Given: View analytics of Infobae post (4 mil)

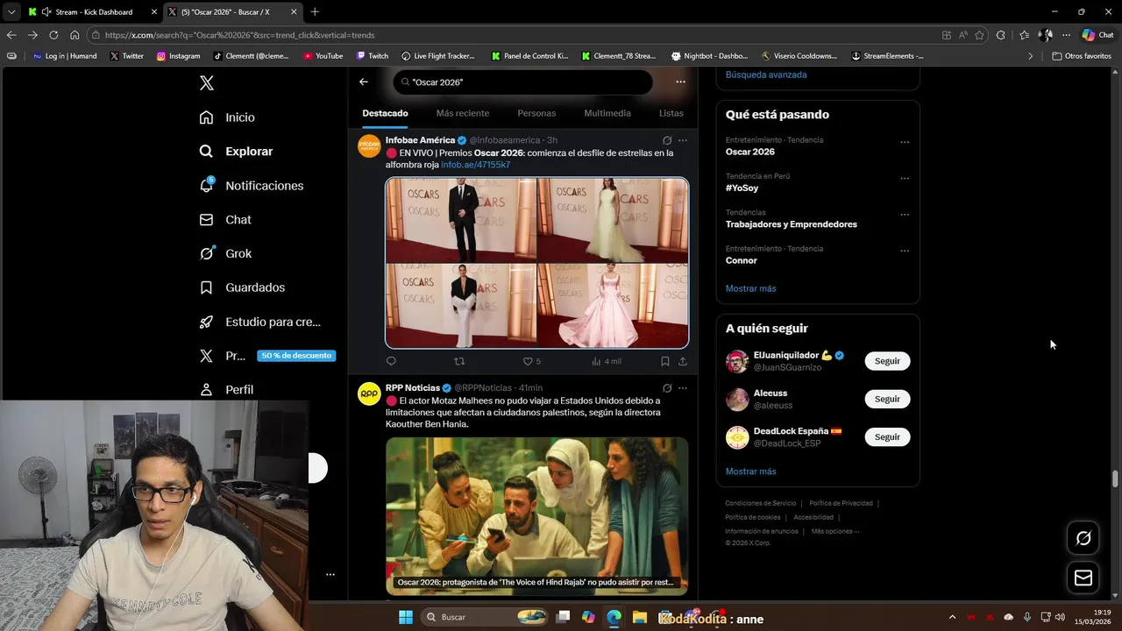Looking at the screenshot, I should coord(607,361).
